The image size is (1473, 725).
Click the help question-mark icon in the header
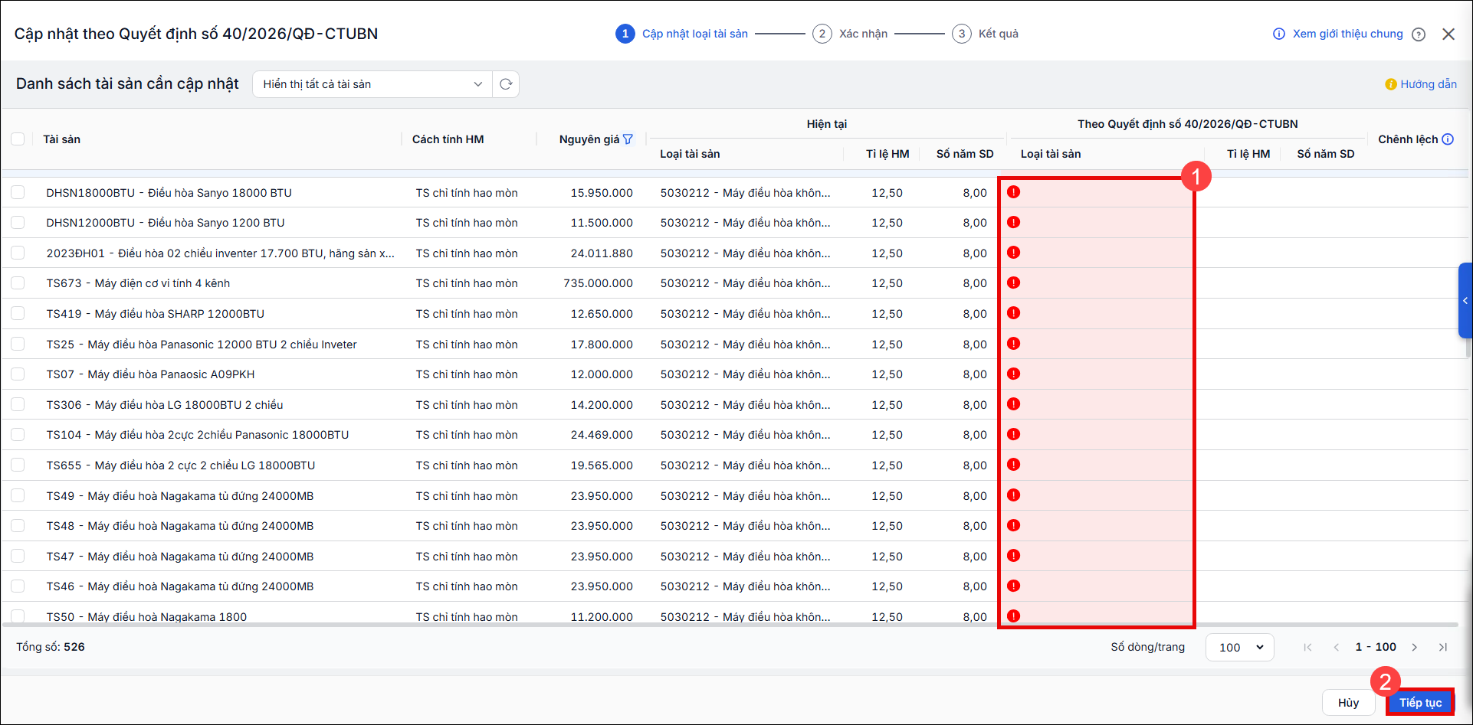point(1419,34)
